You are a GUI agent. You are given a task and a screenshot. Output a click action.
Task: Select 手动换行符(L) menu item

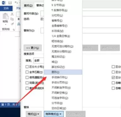pos(63,77)
